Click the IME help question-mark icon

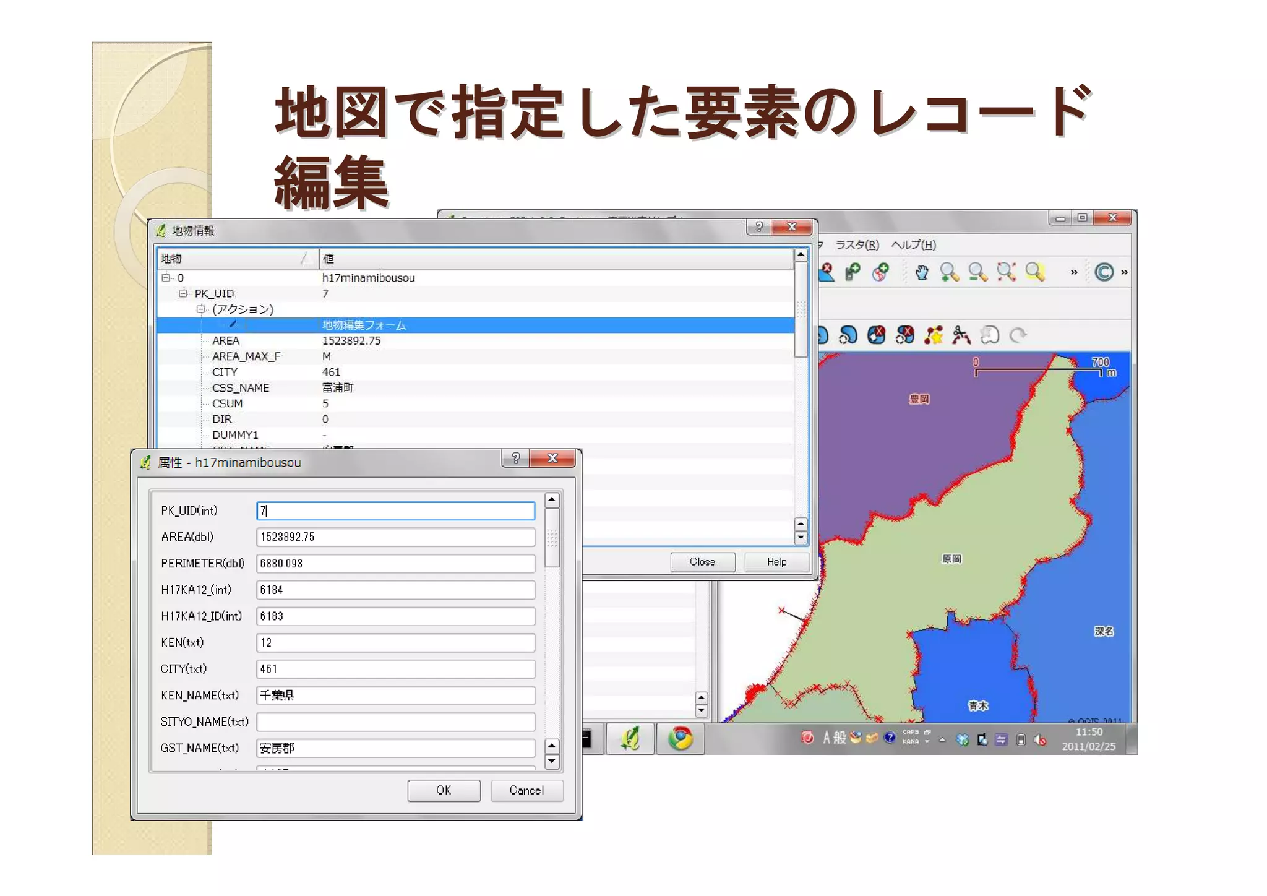pyautogui.click(x=890, y=738)
